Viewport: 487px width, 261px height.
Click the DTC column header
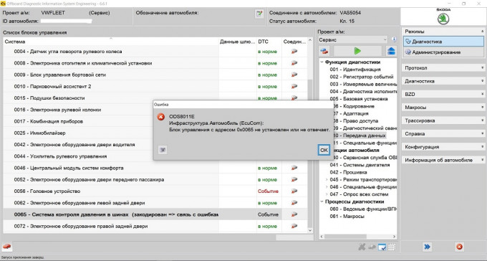tap(269, 42)
